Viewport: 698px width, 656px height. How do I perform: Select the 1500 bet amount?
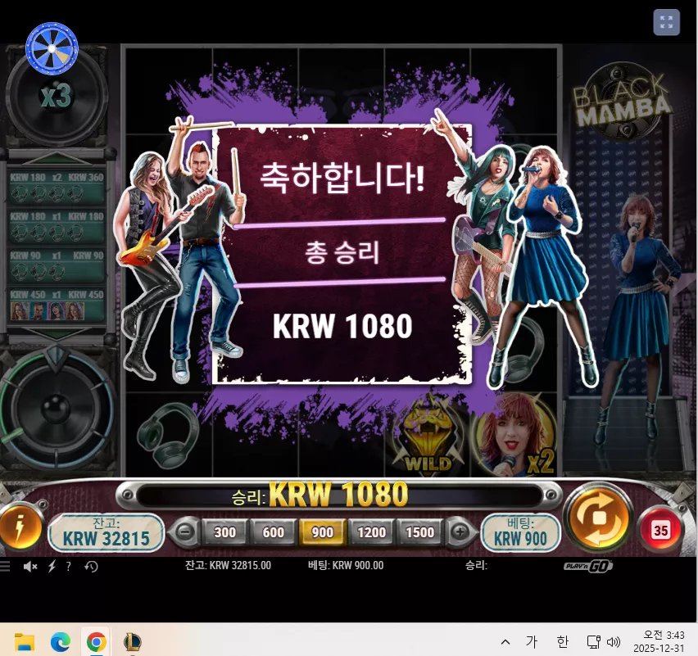(419, 532)
